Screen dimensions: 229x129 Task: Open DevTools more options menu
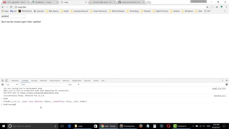click(x=223, y=81)
